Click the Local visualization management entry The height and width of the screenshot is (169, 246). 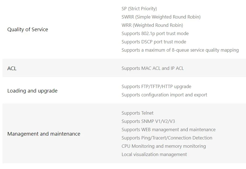[x=154, y=155]
